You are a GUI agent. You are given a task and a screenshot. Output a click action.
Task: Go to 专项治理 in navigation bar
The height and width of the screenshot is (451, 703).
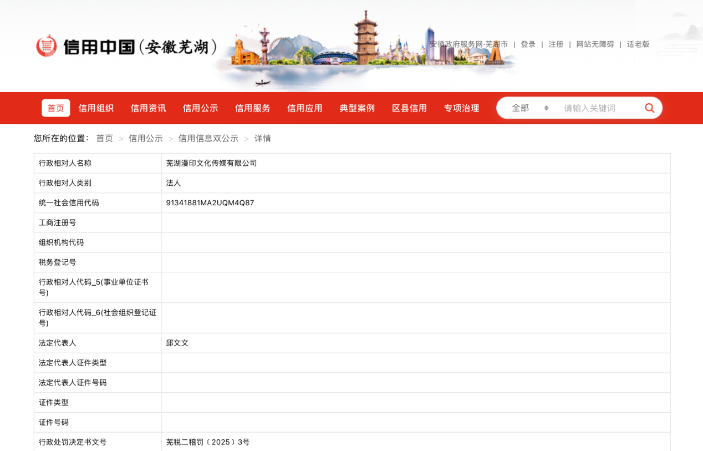pyautogui.click(x=461, y=108)
